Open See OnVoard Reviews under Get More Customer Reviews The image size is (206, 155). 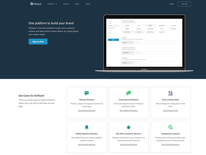point(128,144)
